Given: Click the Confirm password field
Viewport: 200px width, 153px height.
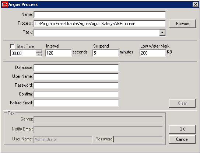Looking at the screenshot, I should [76, 94].
